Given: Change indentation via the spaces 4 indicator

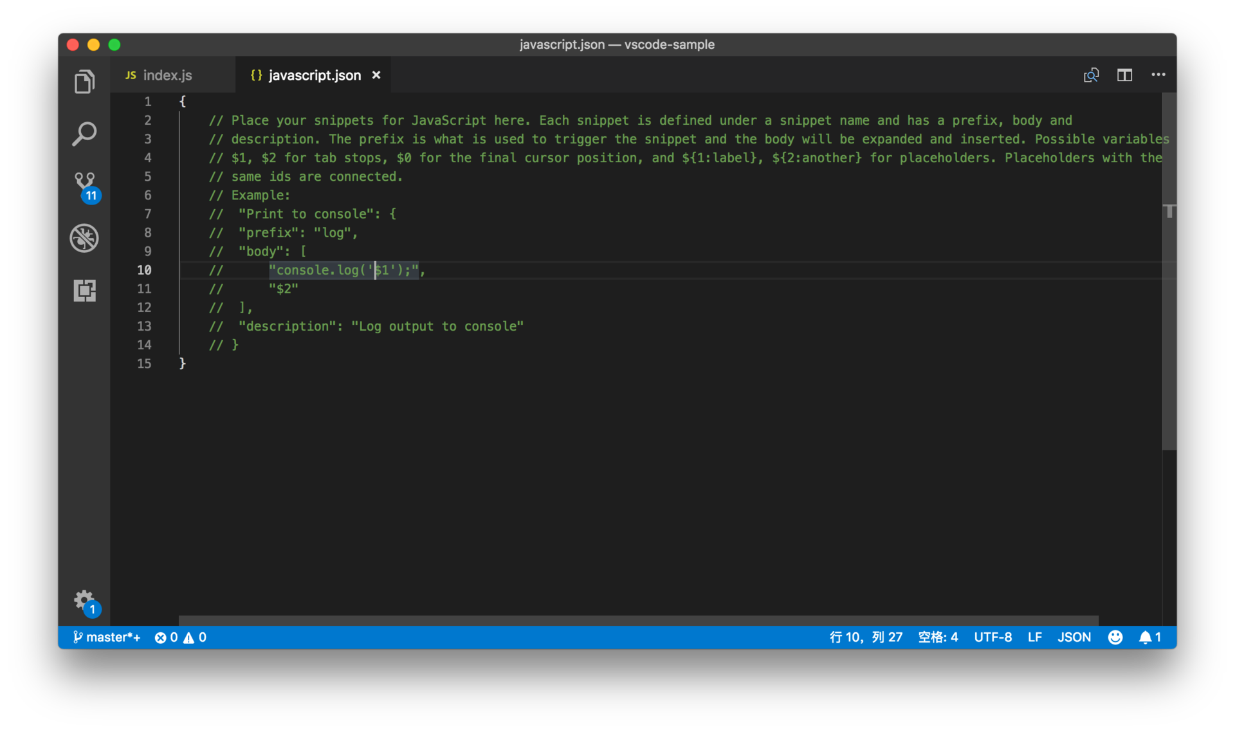Looking at the screenshot, I should 938,637.
